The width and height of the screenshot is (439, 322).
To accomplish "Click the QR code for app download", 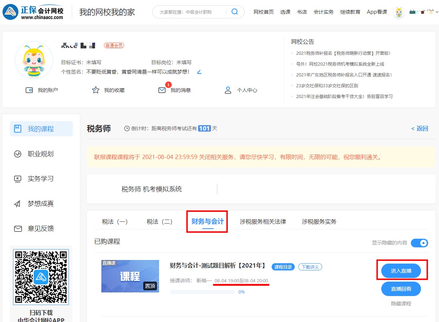I will tap(41, 277).
